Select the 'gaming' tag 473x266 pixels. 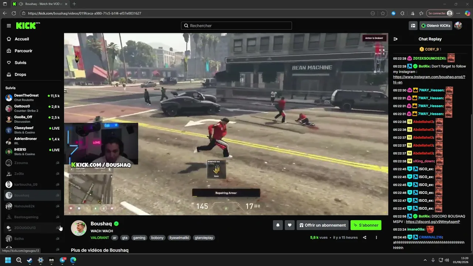click(x=139, y=238)
